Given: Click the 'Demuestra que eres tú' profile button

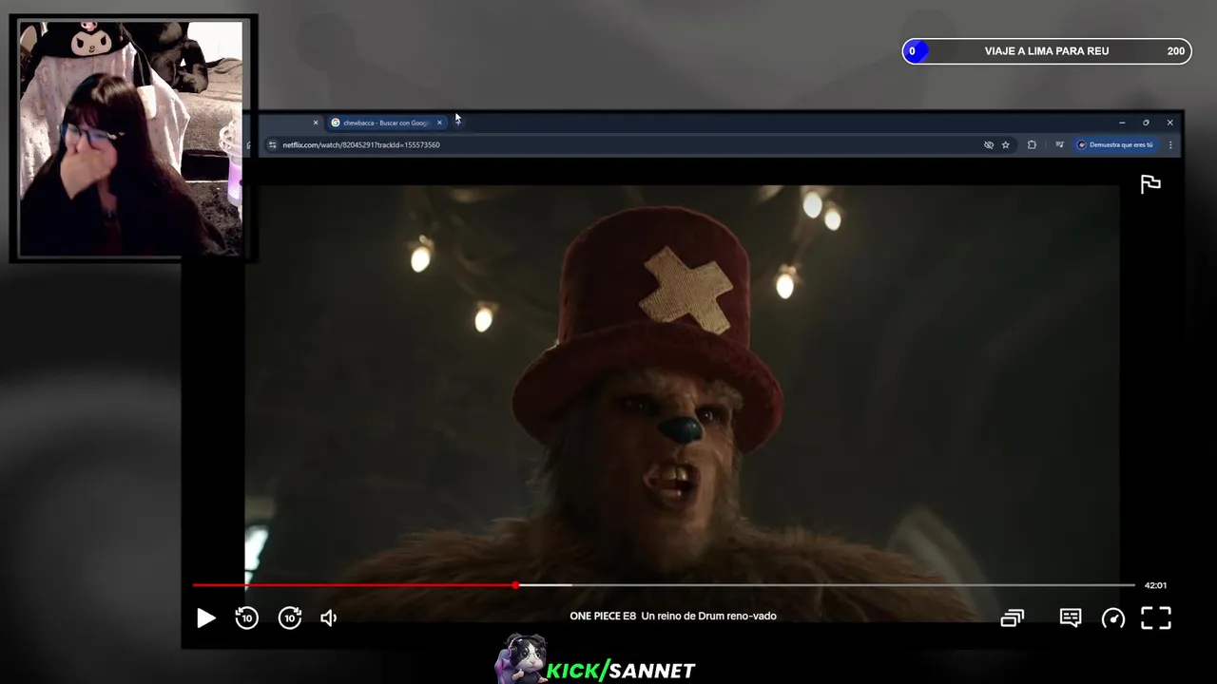Looking at the screenshot, I should click(1116, 145).
